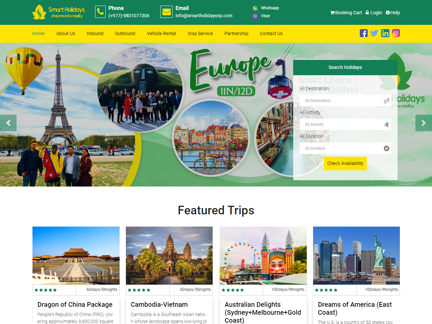432x324 pixels.
Task: Click the Whatsapp text link
Action: click(270, 8)
